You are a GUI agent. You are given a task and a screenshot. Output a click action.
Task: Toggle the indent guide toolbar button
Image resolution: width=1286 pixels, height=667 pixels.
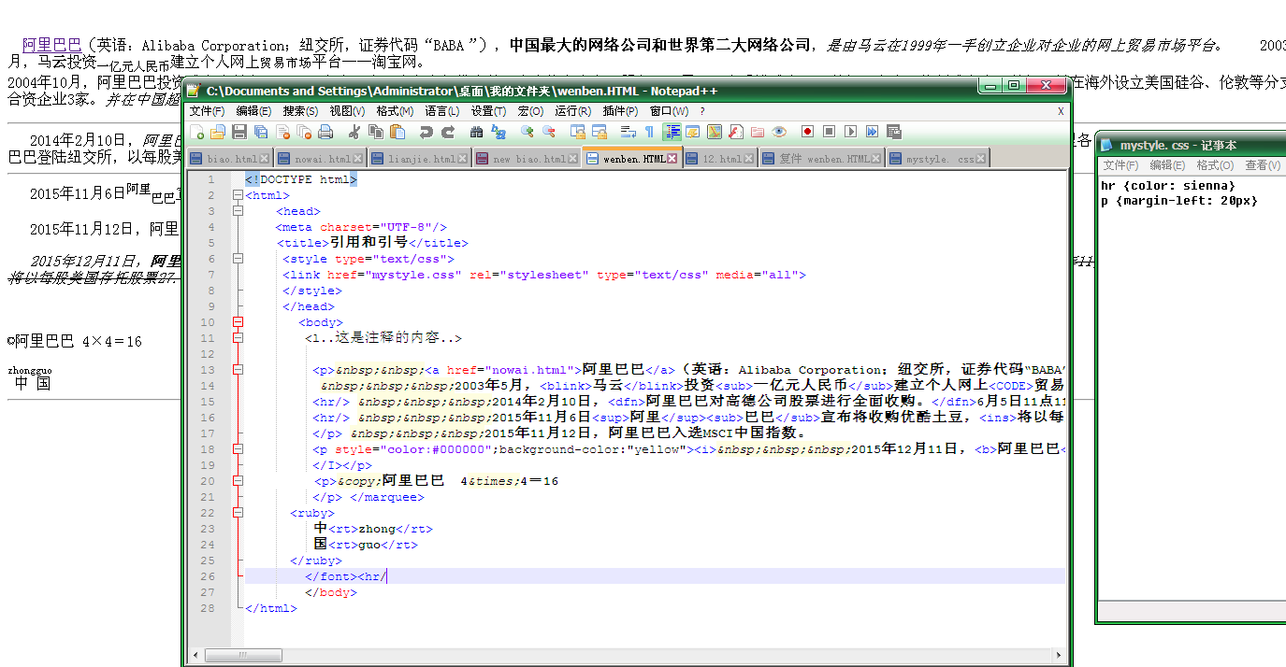672,132
